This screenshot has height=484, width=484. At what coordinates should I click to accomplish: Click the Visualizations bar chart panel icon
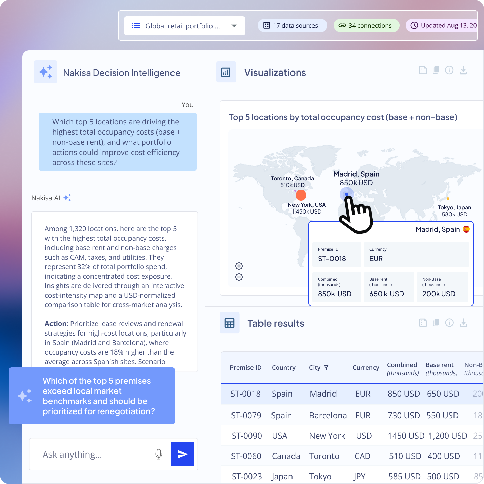226,72
